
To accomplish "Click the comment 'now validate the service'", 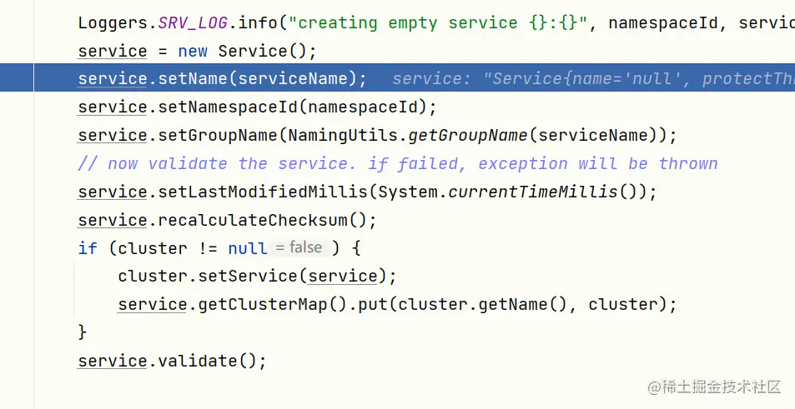I will (x=397, y=163).
